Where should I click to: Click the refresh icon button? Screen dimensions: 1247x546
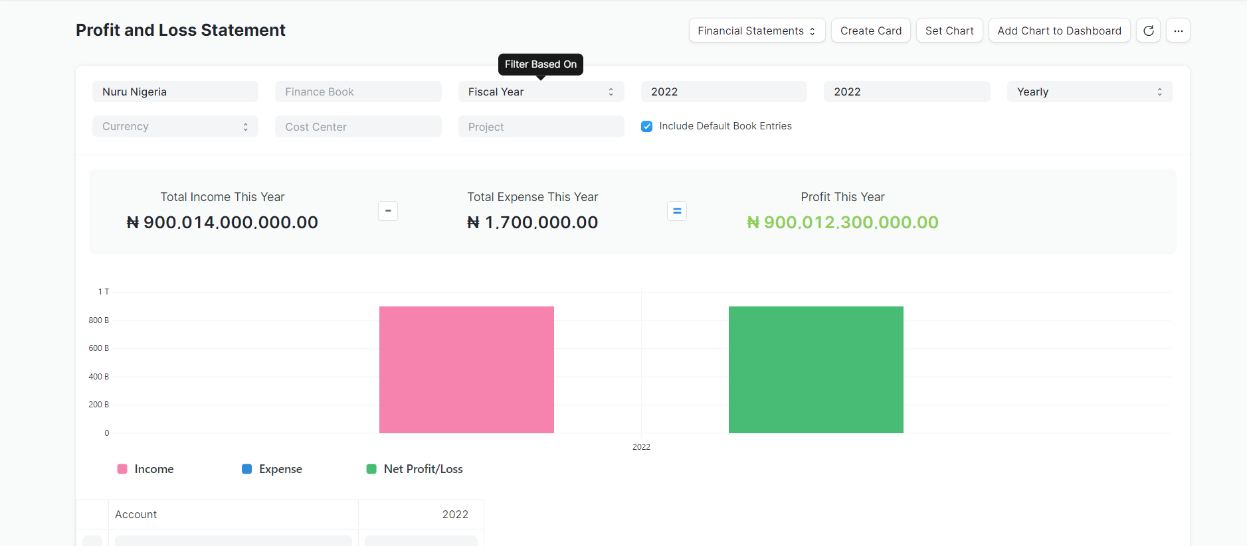coord(1148,31)
